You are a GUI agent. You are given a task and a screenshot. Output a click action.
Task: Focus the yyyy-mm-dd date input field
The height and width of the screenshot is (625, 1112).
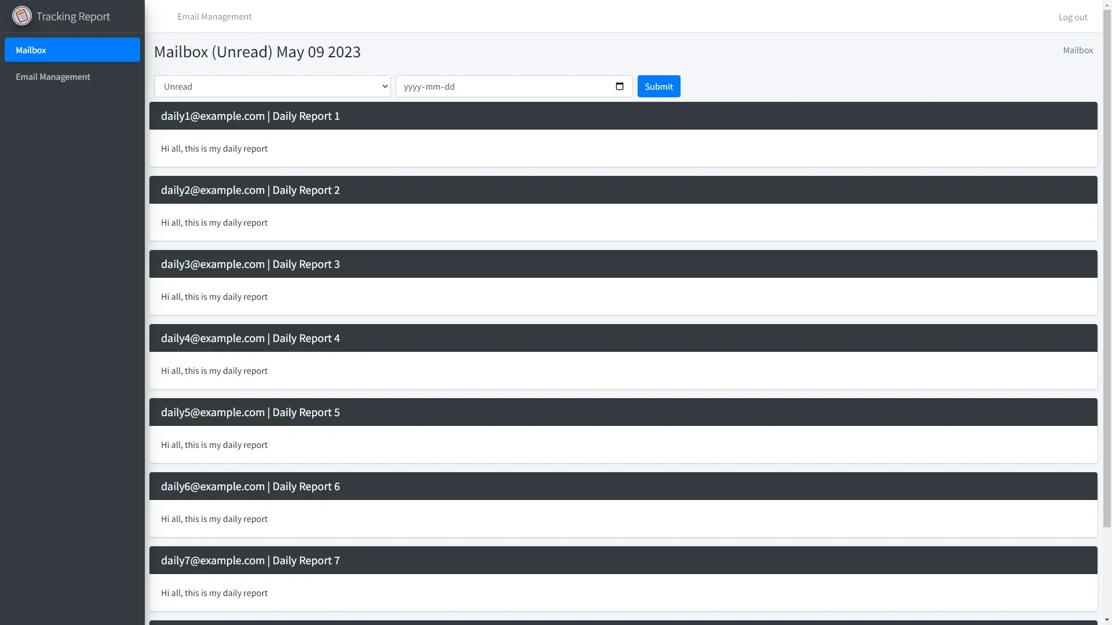(x=498, y=86)
